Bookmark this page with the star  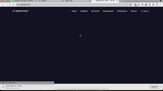coord(131,5)
